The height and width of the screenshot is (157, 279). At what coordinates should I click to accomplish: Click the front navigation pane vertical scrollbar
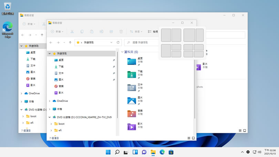(x=117, y=85)
